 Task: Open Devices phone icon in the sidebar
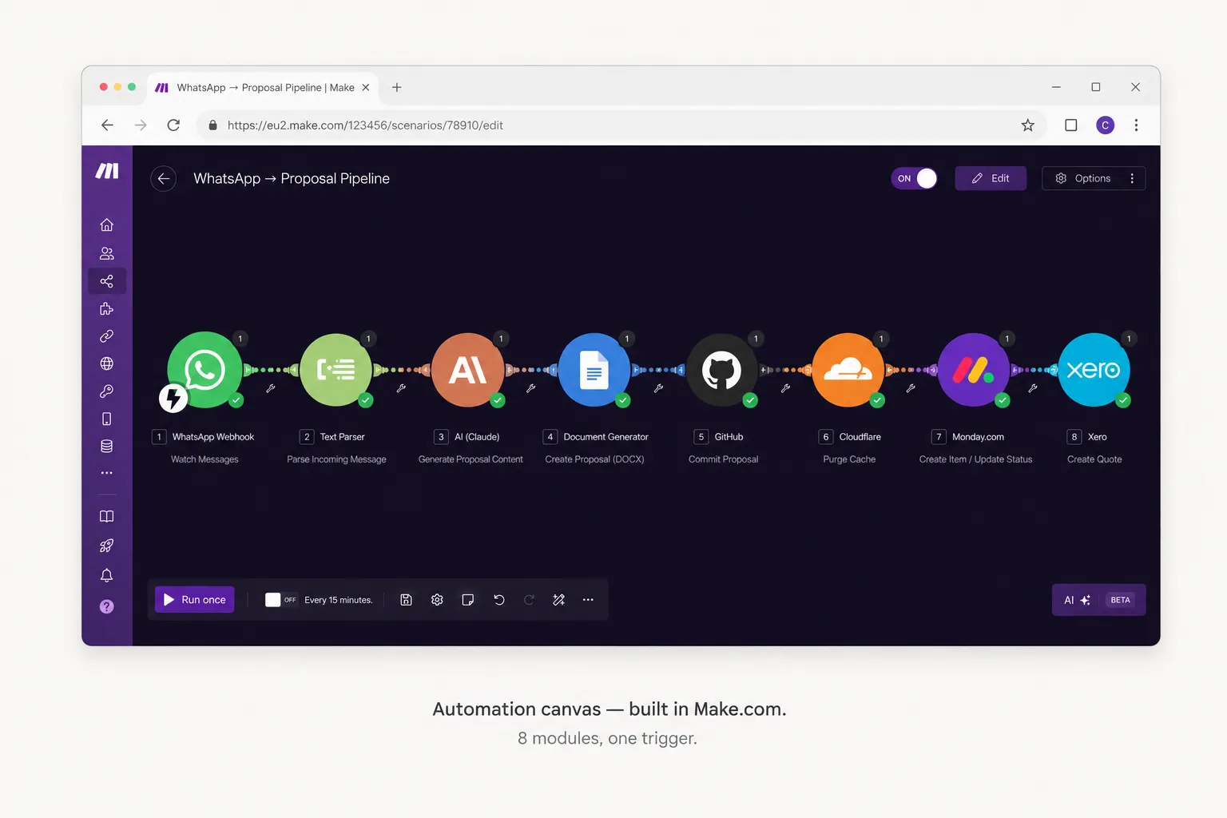[x=106, y=419]
